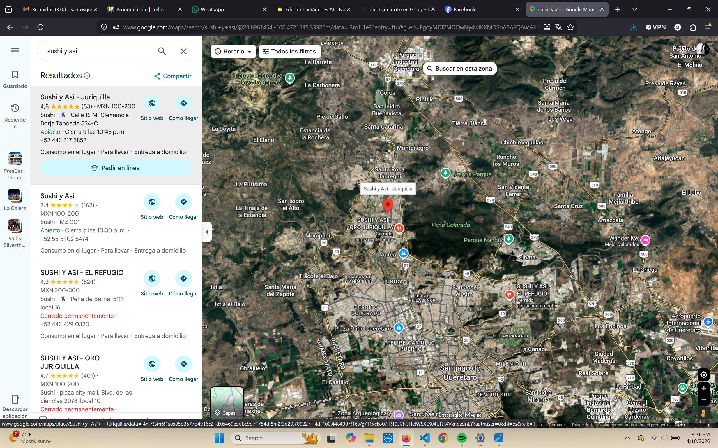Toggle the wildlife map overlay icon
Viewport: 718px width, 448px height.
point(683,388)
